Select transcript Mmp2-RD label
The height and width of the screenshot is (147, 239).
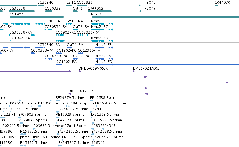coord(99,38)
